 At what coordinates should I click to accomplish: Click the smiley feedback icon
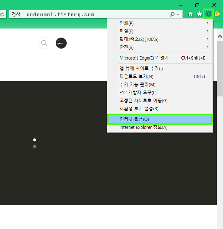tap(217, 14)
